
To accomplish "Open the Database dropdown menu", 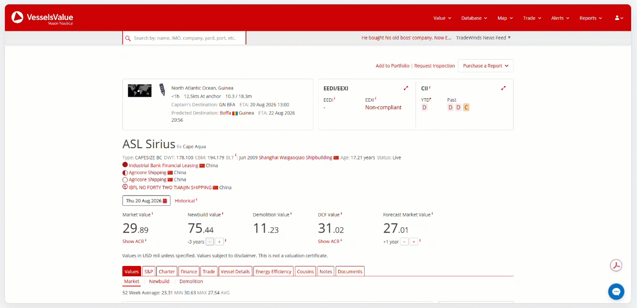I will [474, 18].
